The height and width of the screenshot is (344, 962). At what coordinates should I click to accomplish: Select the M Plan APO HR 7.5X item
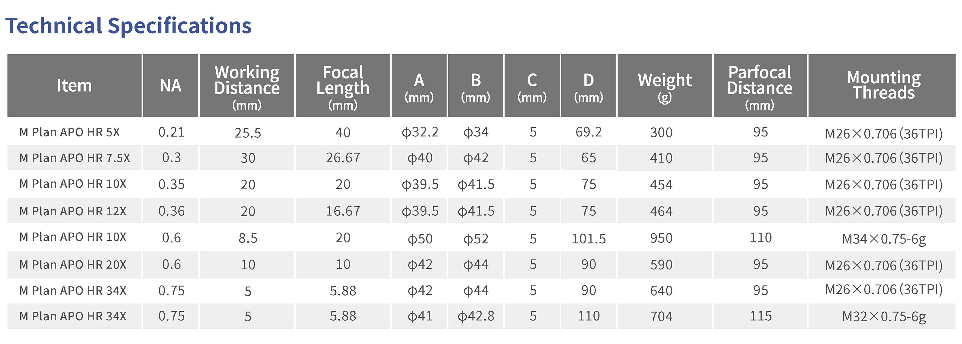[x=75, y=158]
